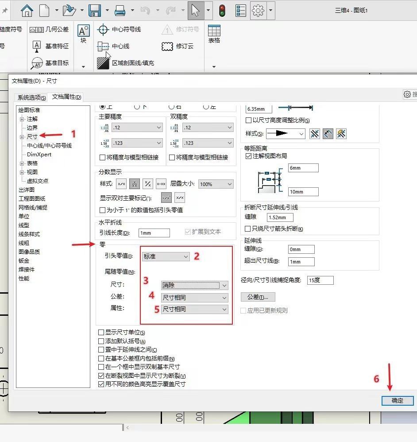417x442 pixels.
Task: Insert a Datum Target (基准目标)
Action: pos(50,63)
